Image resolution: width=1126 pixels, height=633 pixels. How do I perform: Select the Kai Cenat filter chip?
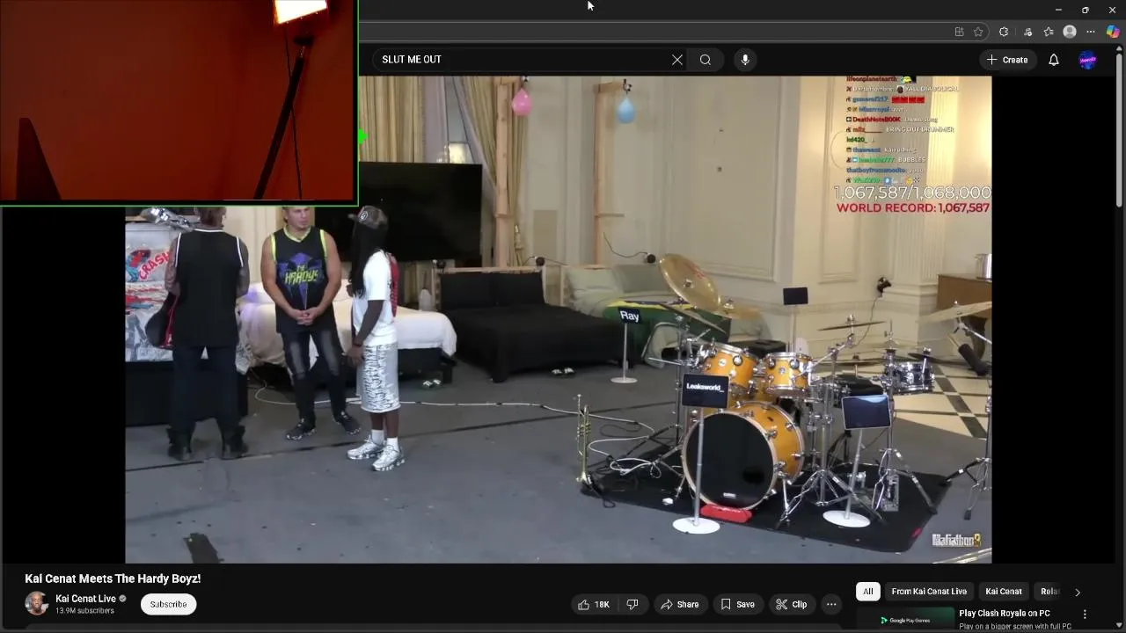point(1004,592)
